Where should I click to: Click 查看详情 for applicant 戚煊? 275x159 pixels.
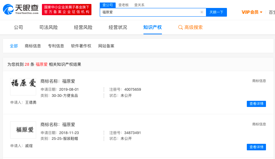coord(256,147)
